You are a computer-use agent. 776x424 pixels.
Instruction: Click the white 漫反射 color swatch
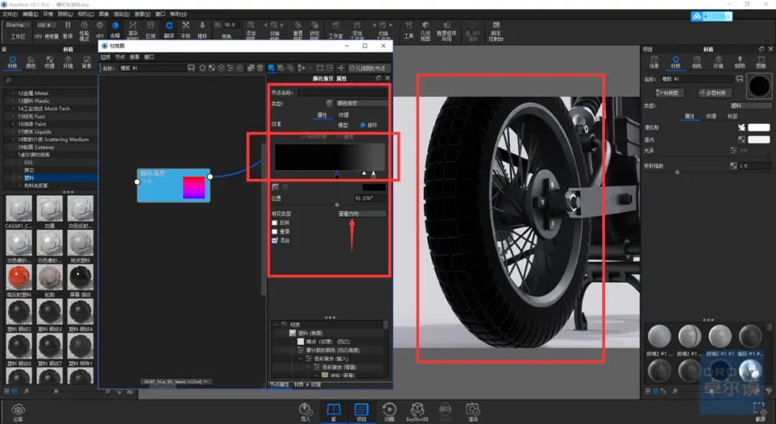point(759,127)
